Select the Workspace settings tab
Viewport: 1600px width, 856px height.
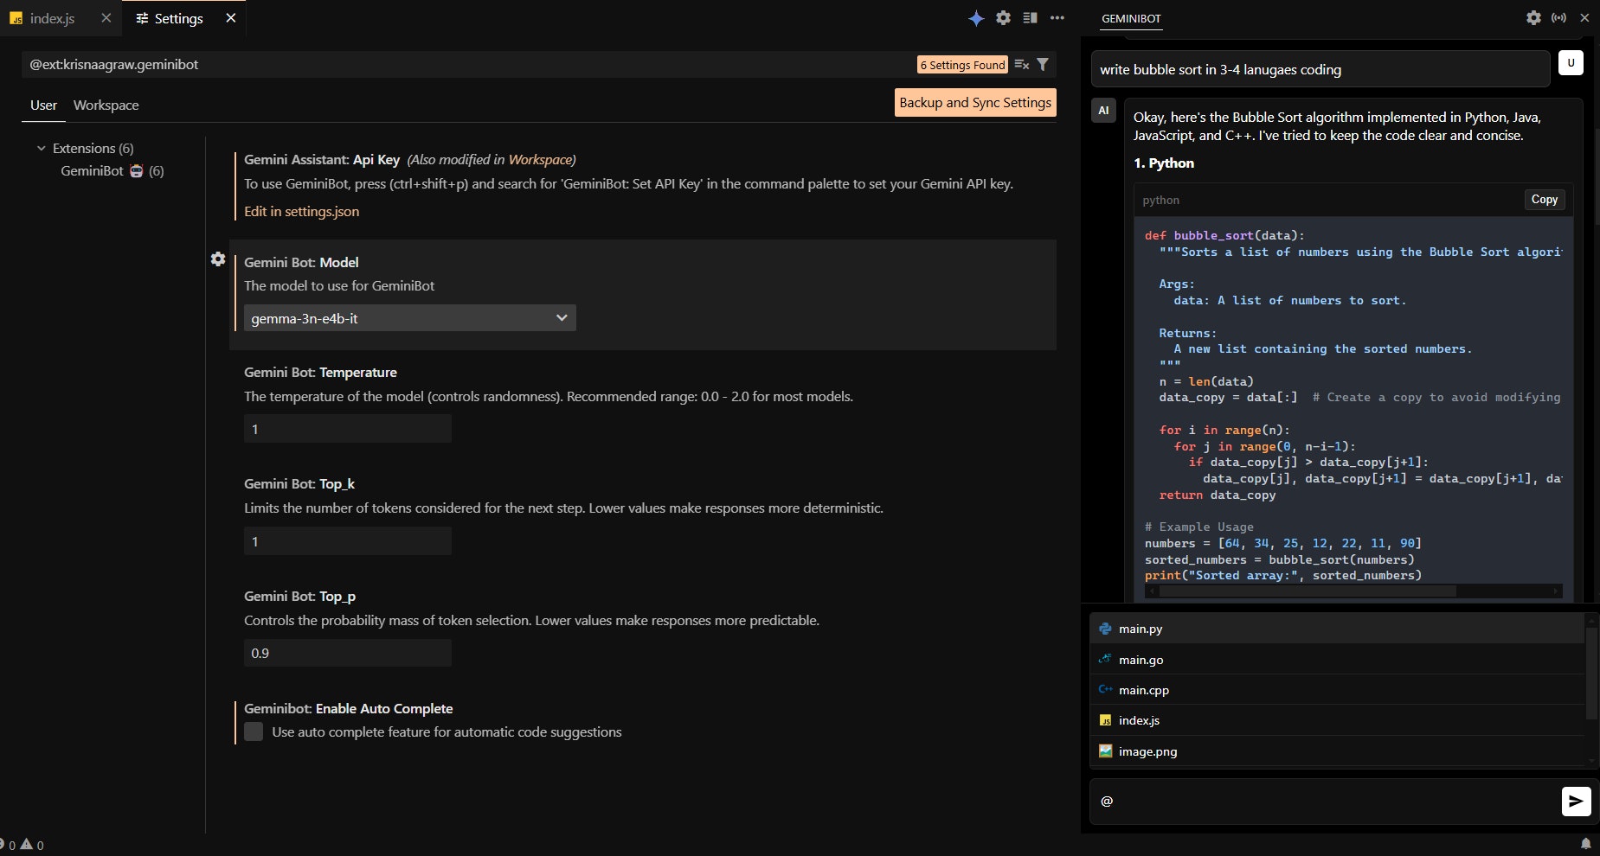pyautogui.click(x=106, y=105)
